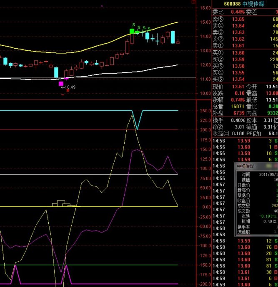Select the 卖② ask row at 13.62
This screenshot has width=278, height=287.
(x=245, y=39)
